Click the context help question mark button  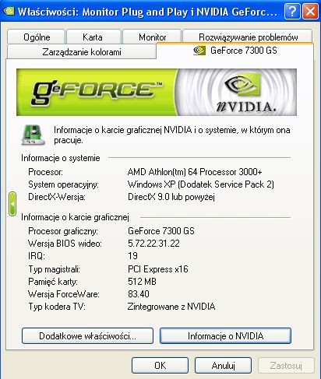point(292,12)
